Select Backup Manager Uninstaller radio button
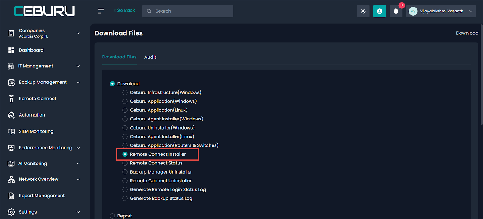Screen dimensions: 483x219 coord(125,172)
